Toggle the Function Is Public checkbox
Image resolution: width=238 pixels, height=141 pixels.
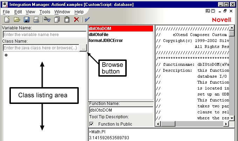[91, 124]
